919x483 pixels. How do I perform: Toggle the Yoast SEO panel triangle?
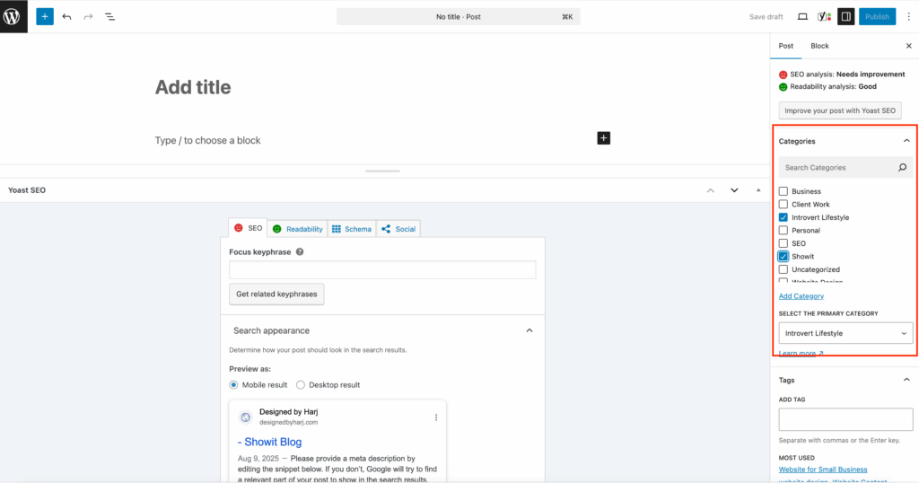click(758, 190)
